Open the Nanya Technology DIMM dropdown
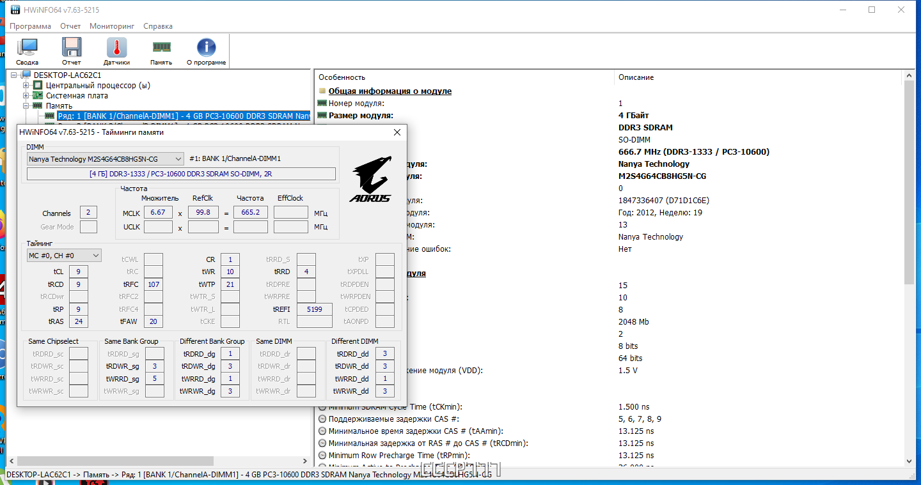This screenshot has width=921, height=485. (106, 158)
